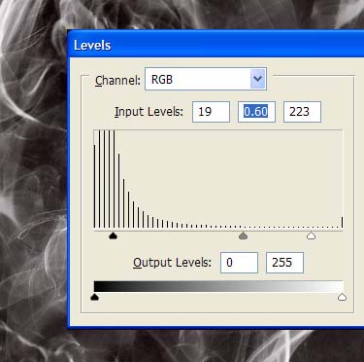Select the black output levels slider
Image resolution: width=364 pixels, height=362 pixels.
[94, 297]
